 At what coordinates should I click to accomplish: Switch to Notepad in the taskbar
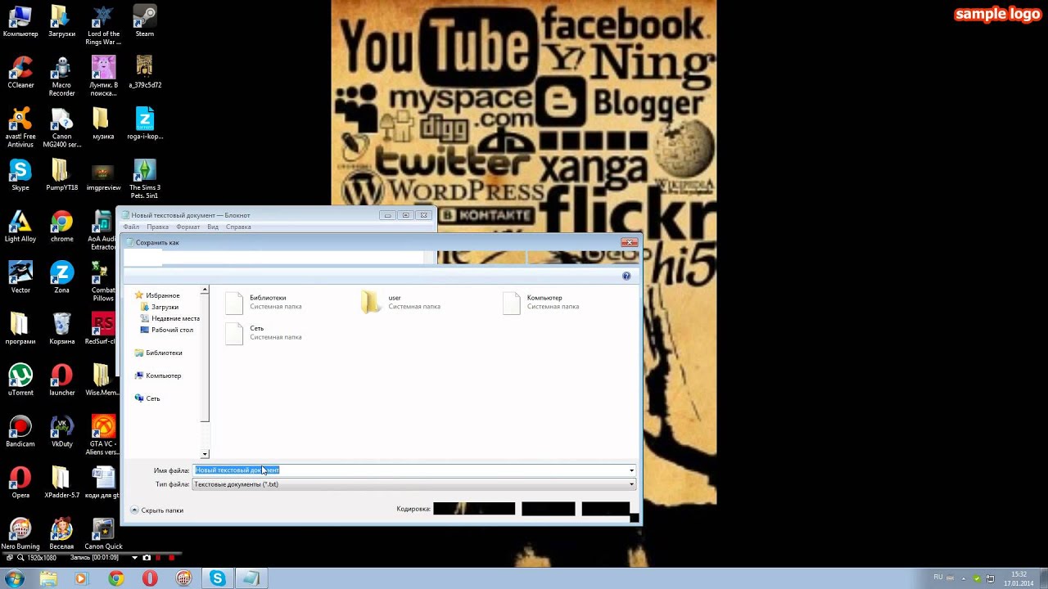[x=251, y=578]
